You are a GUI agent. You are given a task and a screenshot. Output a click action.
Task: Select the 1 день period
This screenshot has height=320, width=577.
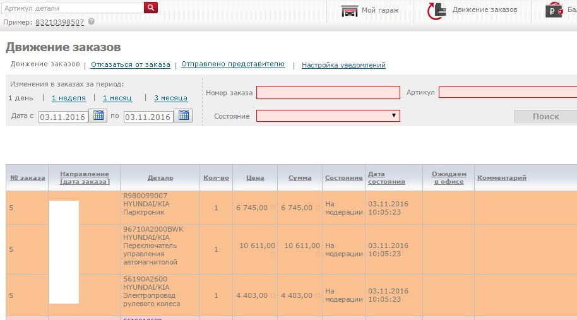[x=21, y=98]
